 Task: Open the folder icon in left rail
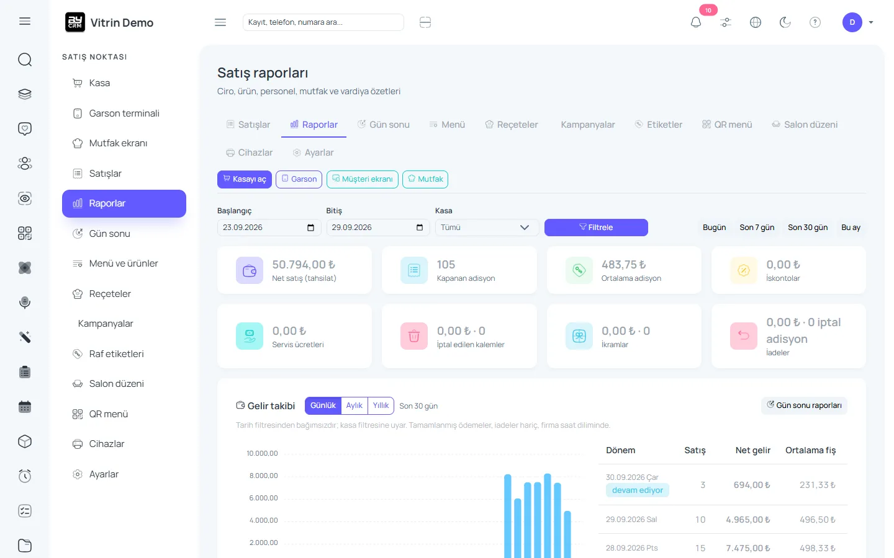[x=25, y=546]
